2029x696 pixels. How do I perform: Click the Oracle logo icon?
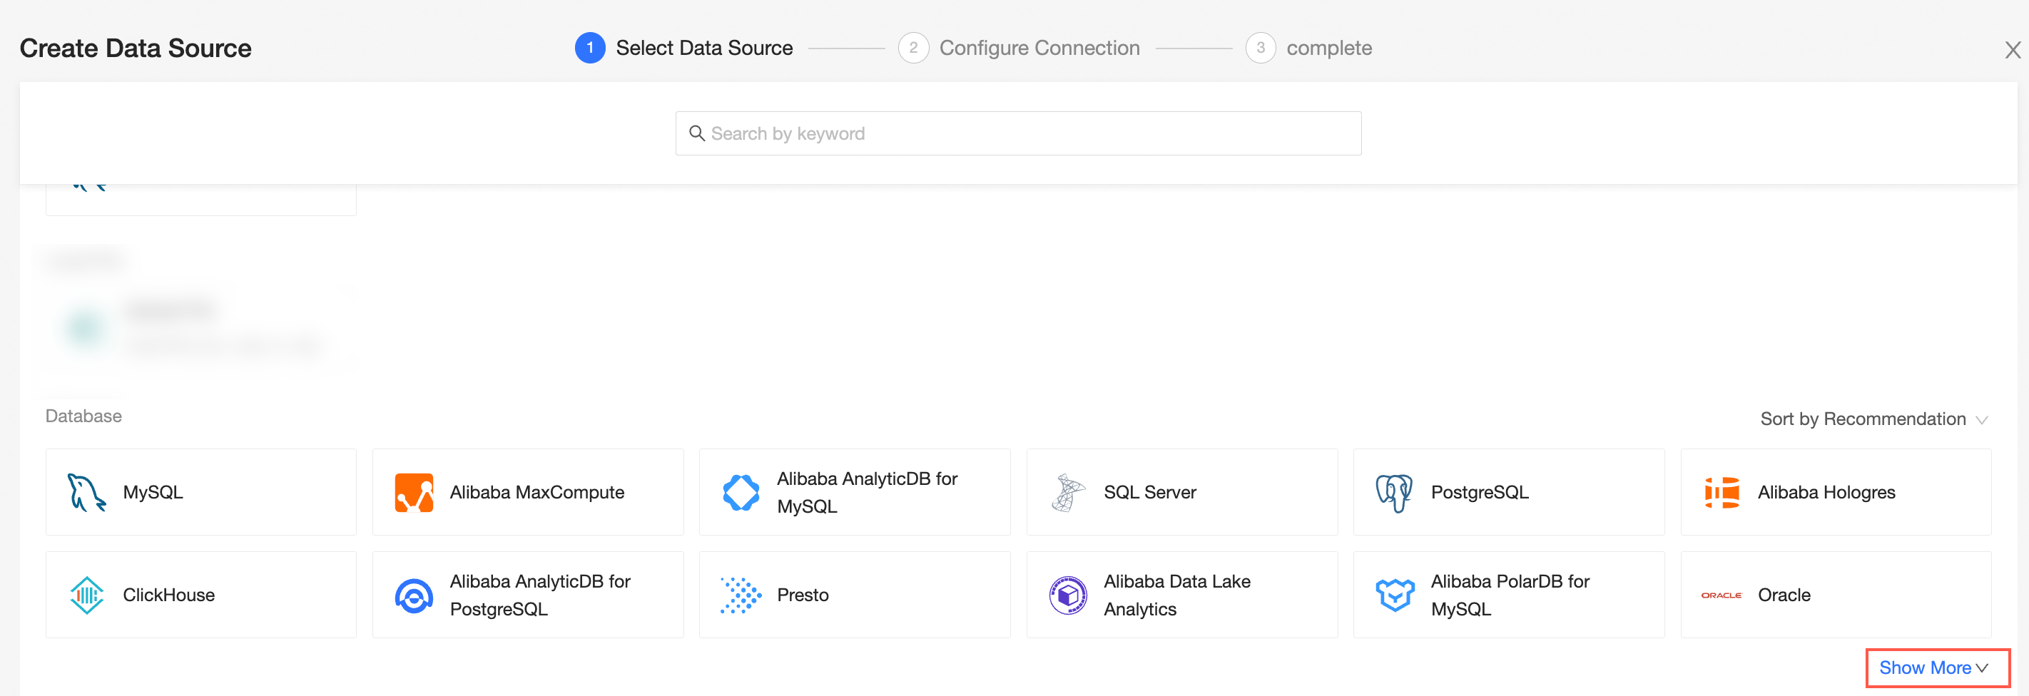pos(1722,595)
